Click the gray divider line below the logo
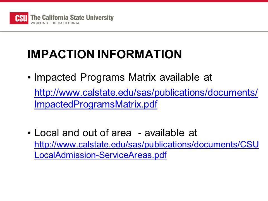 click(134, 32)
